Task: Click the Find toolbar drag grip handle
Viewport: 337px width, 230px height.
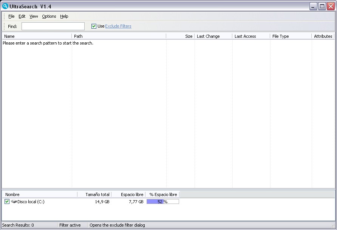Action: 4,26
